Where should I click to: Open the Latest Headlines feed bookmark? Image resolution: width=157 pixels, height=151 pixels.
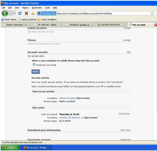(47, 20)
